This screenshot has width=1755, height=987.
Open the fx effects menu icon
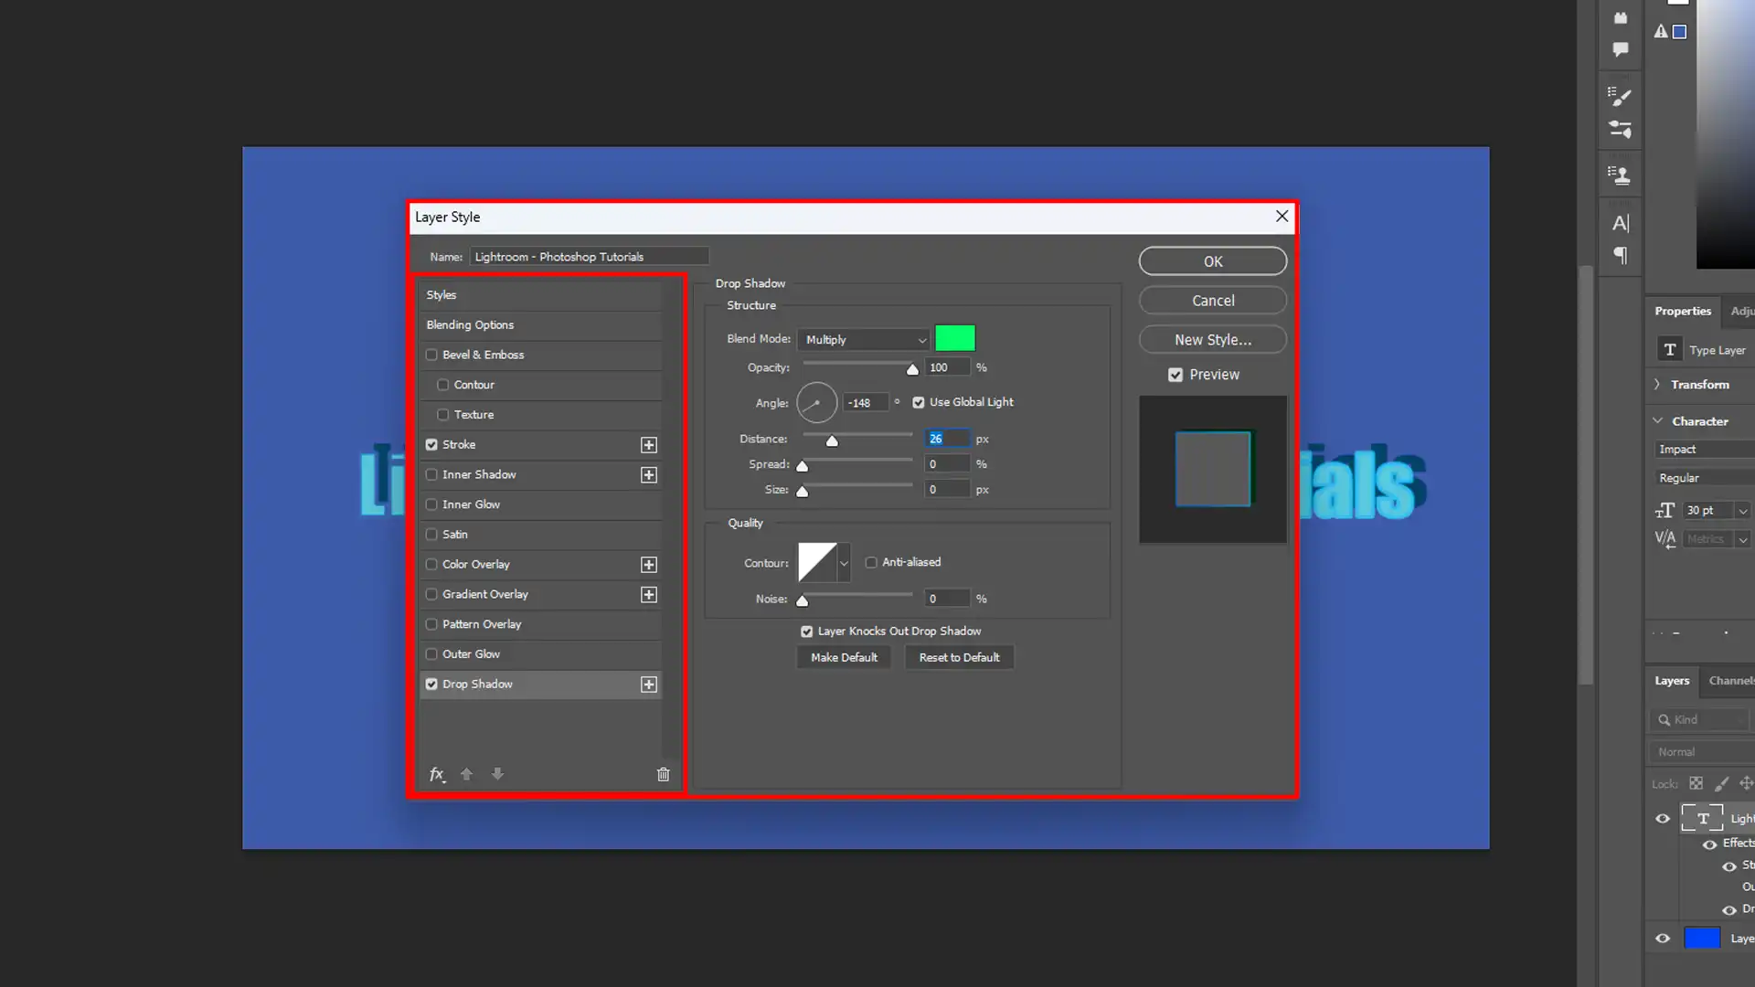click(437, 774)
